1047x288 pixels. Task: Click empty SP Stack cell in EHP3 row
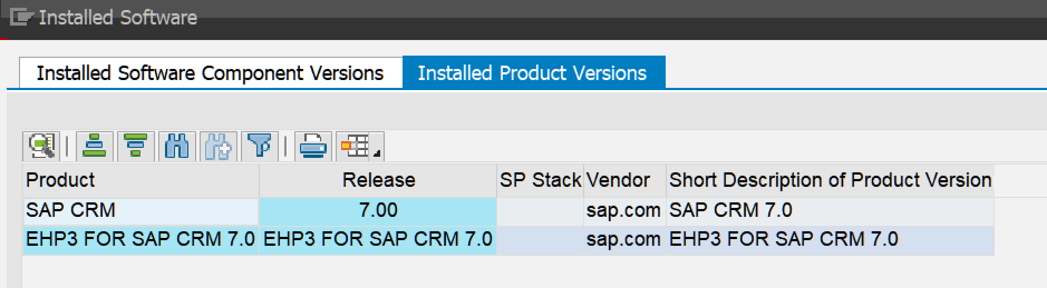pyautogui.click(x=540, y=240)
